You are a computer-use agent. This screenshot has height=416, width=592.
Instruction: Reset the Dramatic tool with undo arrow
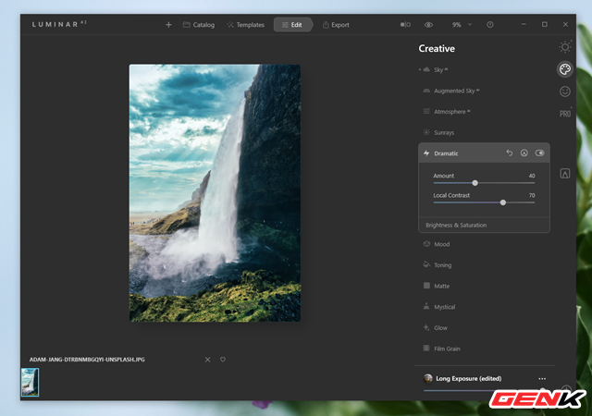(x=510, y=153)
